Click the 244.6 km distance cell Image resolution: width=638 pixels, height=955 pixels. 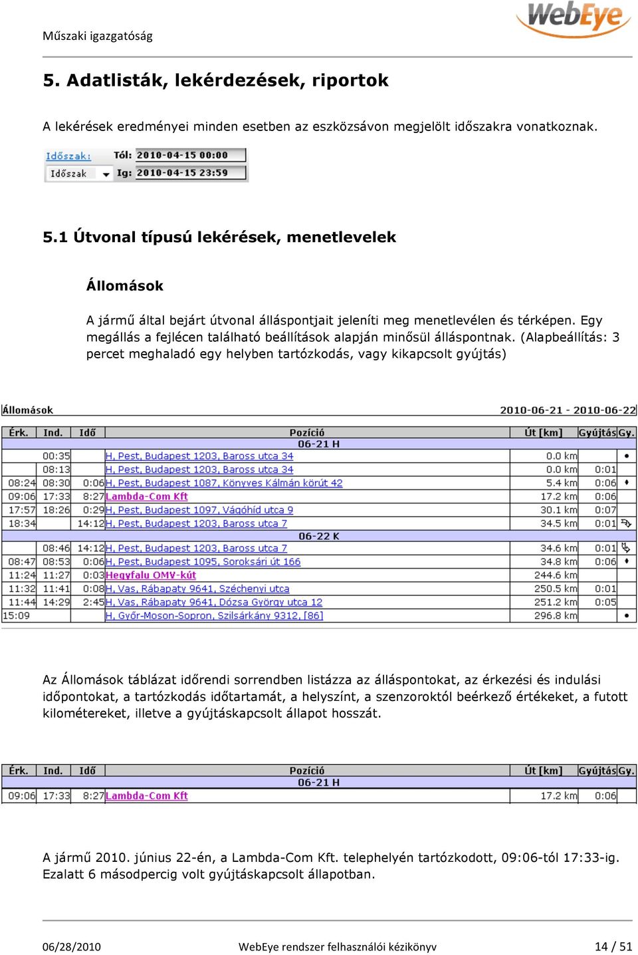tap(544, 575)
